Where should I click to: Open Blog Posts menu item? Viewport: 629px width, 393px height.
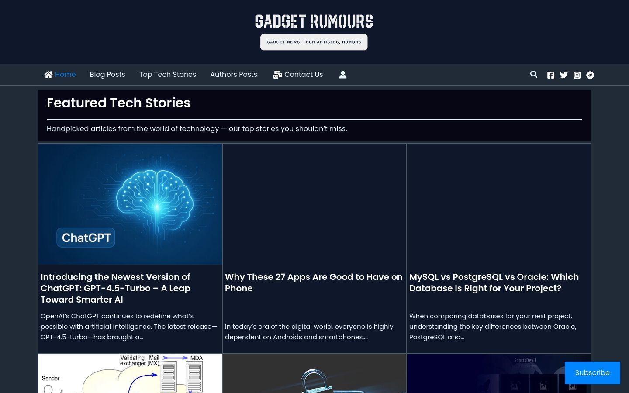pos(107,75)
